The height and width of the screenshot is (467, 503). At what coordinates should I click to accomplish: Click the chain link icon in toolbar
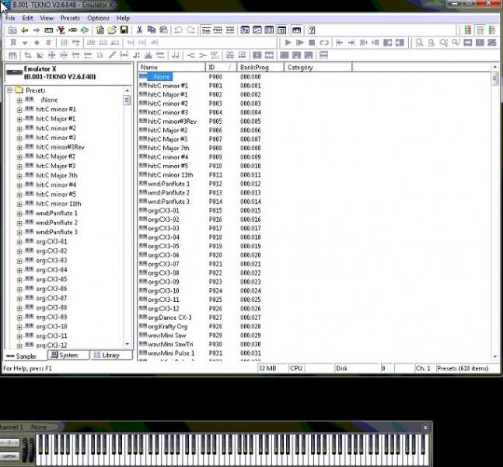(x=73, y=30)
